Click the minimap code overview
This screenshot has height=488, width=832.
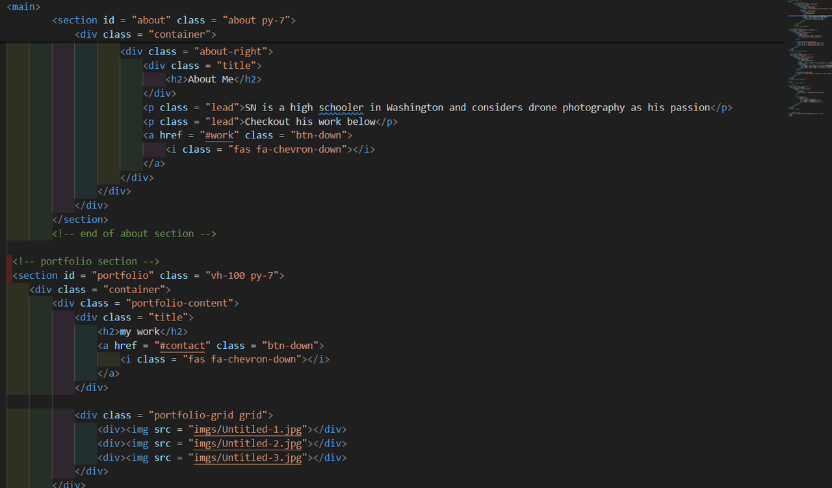808,58
